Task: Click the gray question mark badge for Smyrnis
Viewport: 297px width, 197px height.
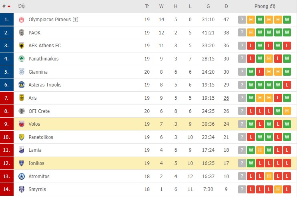Action: point(242,189)
